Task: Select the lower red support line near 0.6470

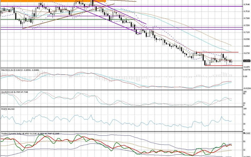Action: [x=224, y=65]
